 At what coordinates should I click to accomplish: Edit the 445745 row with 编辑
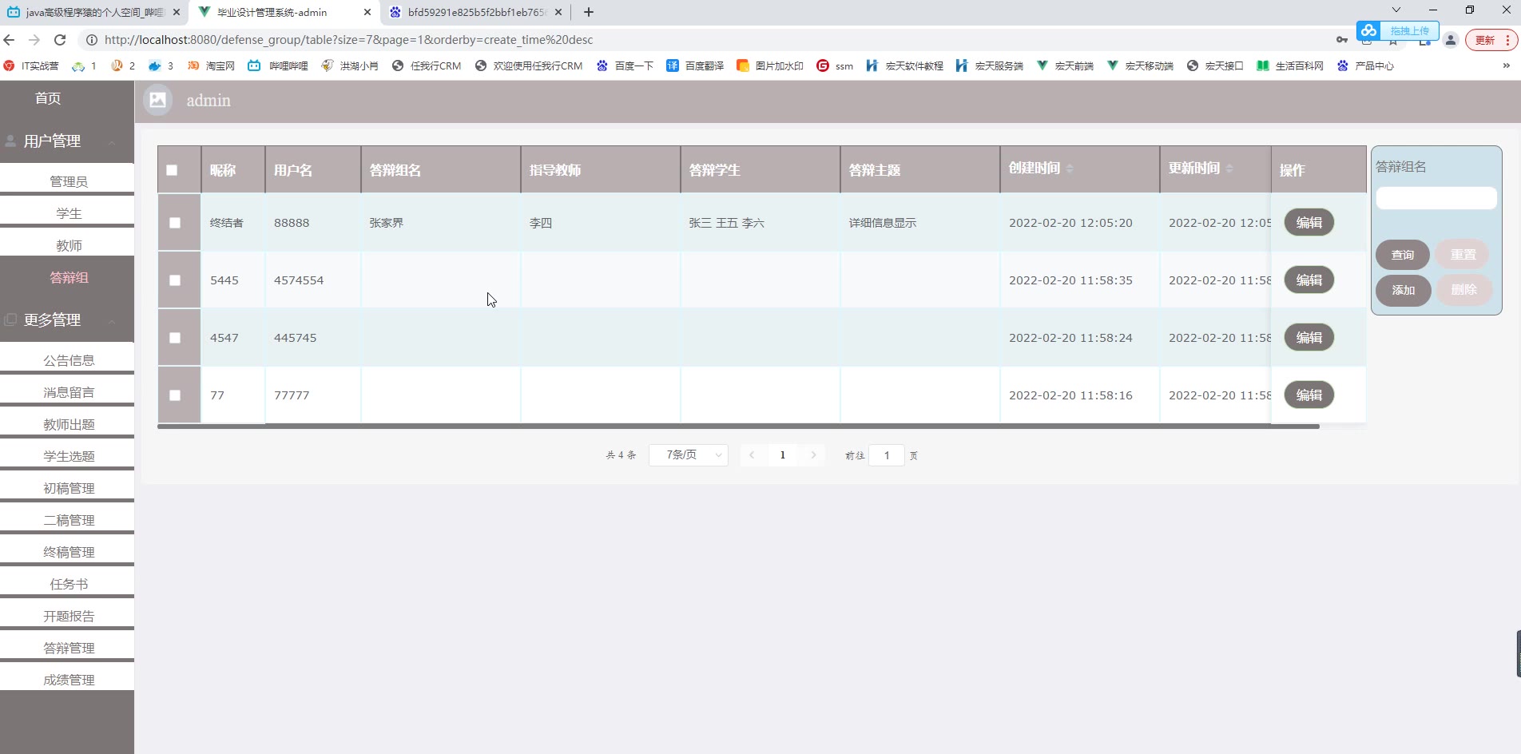pos(1309,338)
